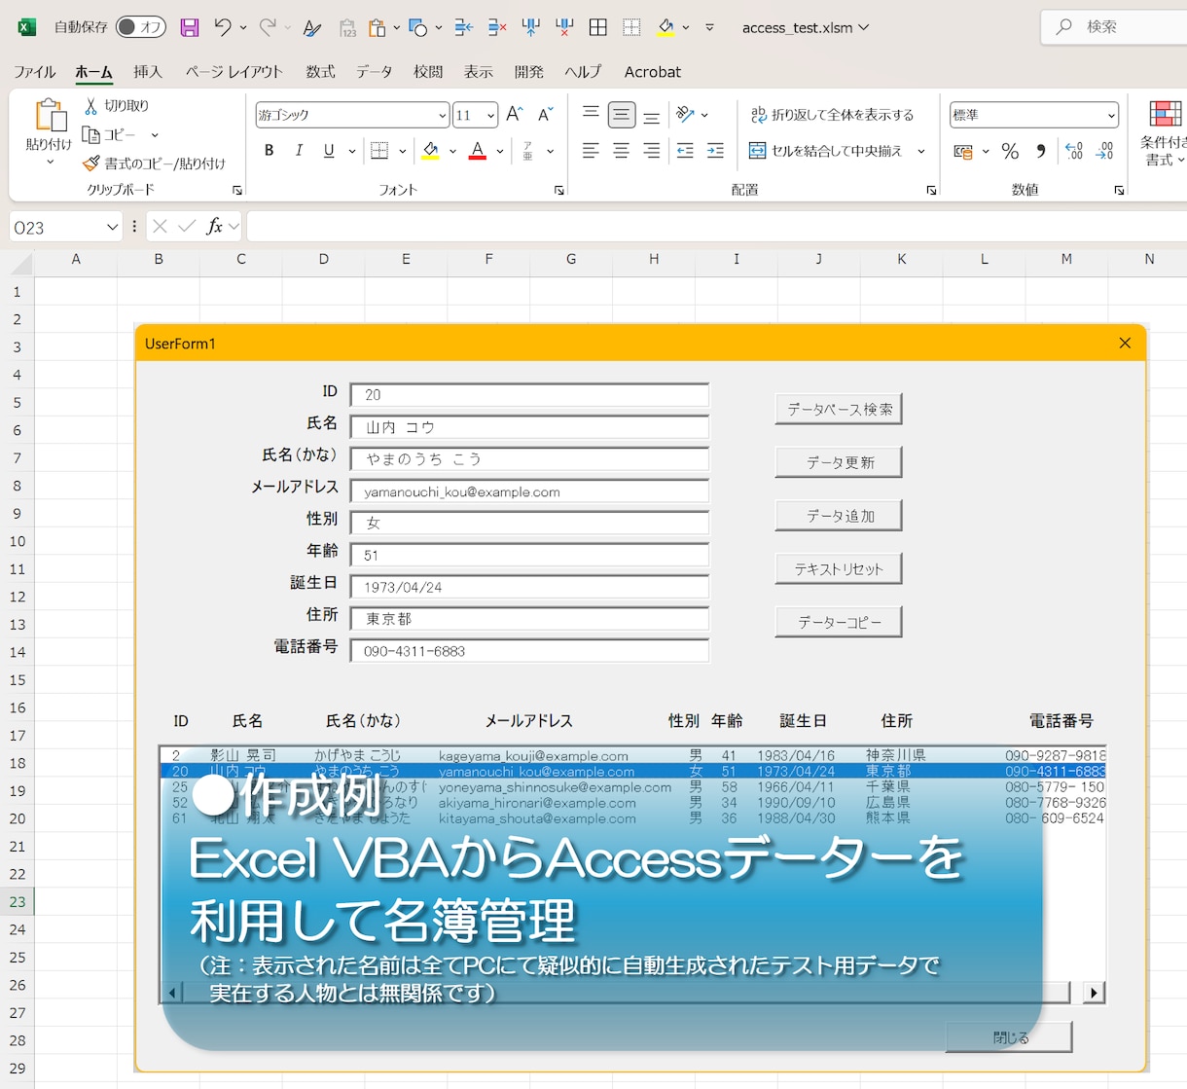The width and height of the screenshot is (1187, 1089).
Task: Click the Redo arrow icon
Action: pyautogui.click(x=268, y=27)
